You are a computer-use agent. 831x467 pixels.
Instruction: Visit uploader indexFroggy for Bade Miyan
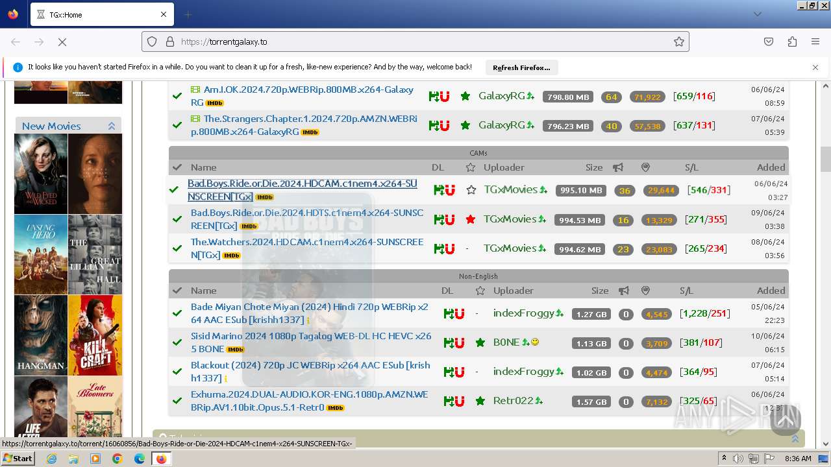(x=523, y=313)
